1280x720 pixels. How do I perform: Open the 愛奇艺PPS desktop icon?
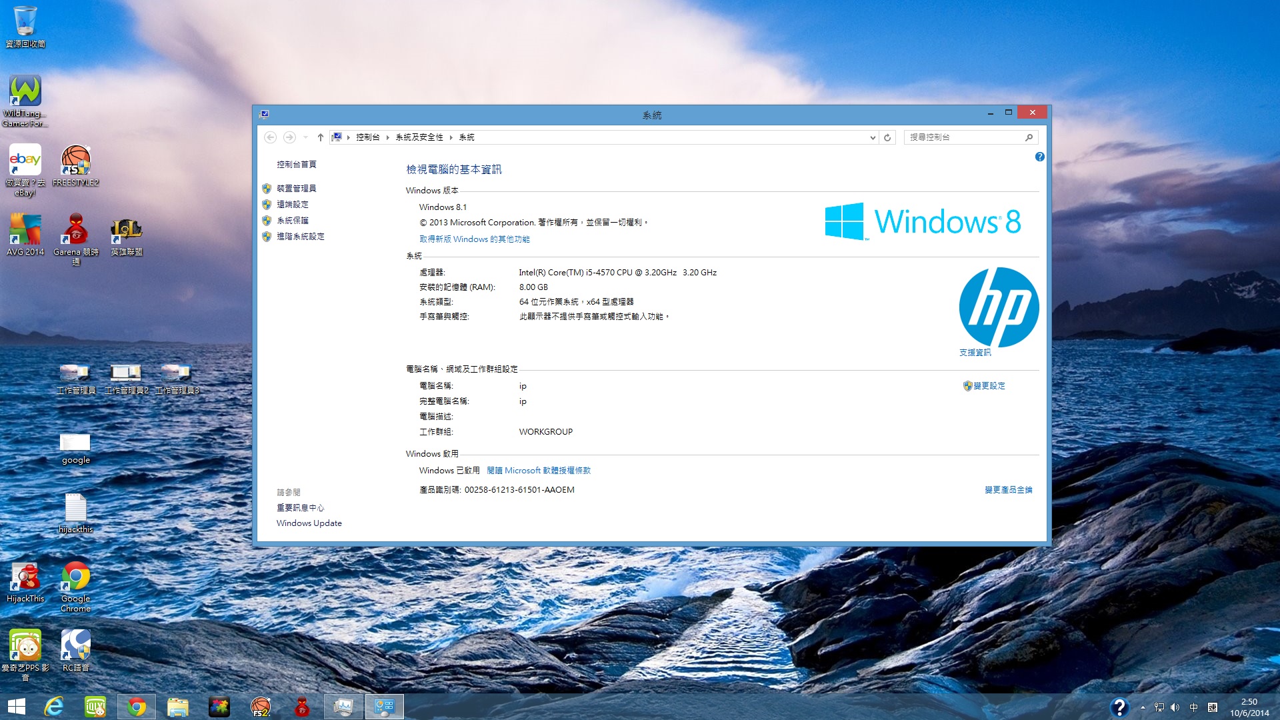tap(25, 655)
